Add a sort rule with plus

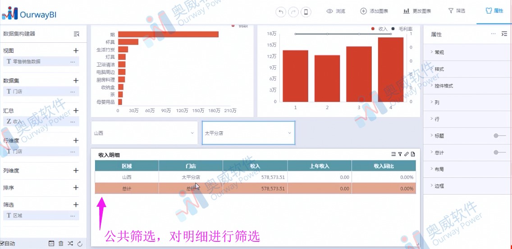tap(76, 188)
